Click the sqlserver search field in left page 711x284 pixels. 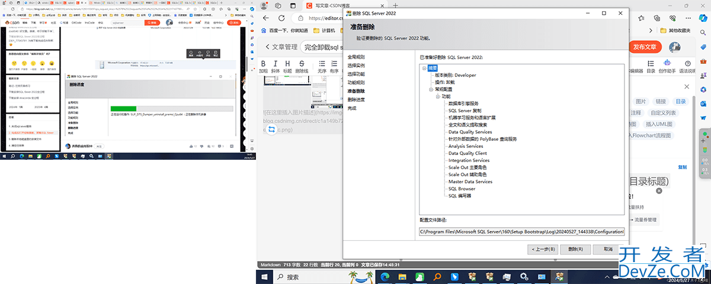[127, 22]
